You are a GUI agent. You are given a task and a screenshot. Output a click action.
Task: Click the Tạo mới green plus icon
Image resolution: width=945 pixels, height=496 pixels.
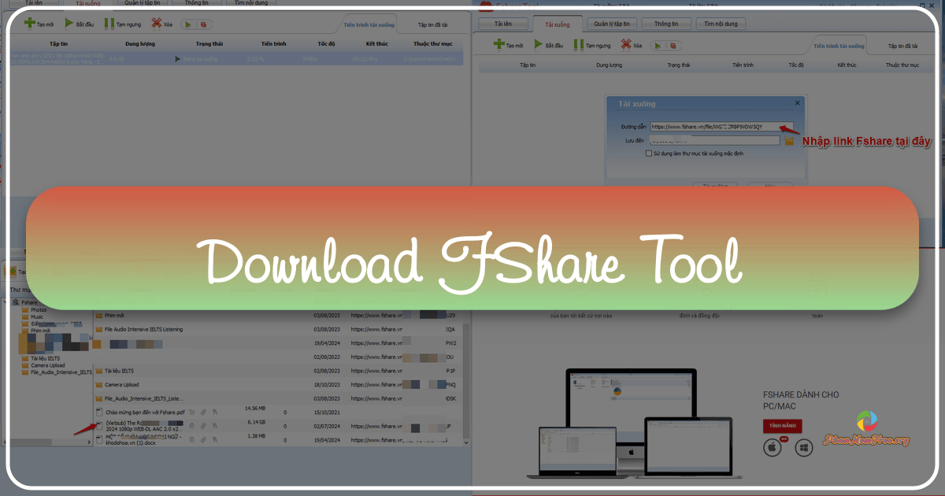pos(30,23)
